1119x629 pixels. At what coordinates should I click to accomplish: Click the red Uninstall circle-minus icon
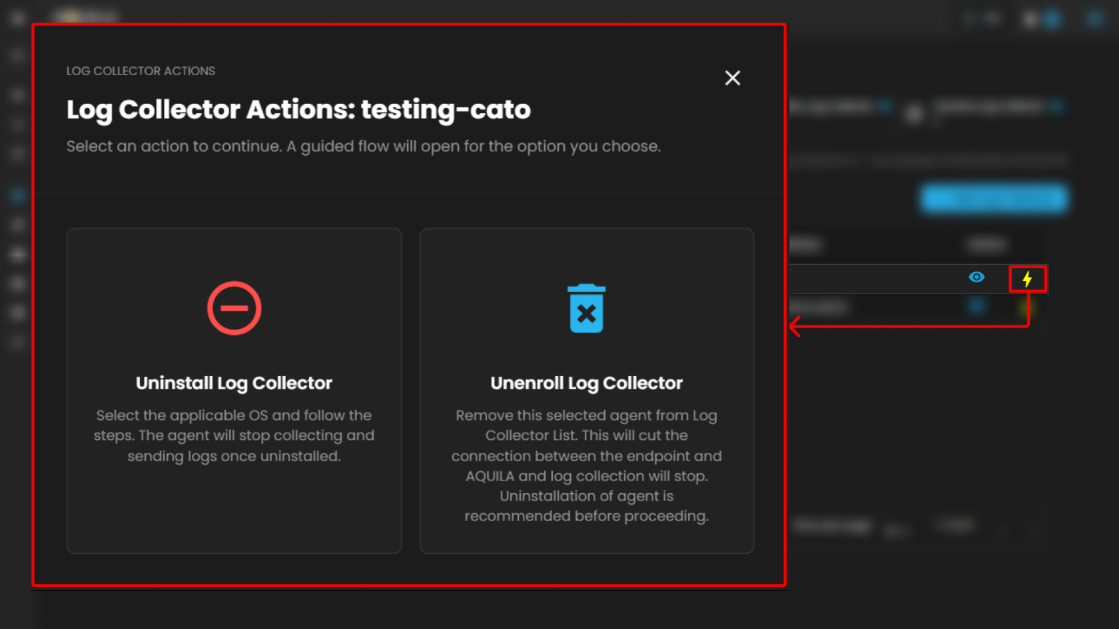point(234,308)
